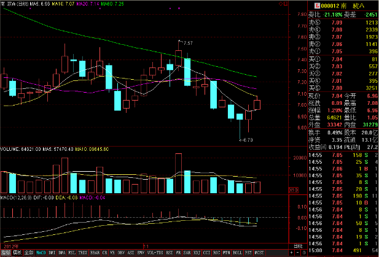Select the MCST indicator tab
The height and width of the screenshot is (257, 379).
point(259,253)
